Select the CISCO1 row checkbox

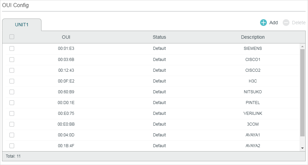click(x=12, y=60)
